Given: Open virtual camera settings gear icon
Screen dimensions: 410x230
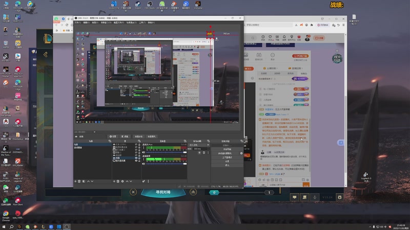Looking at the screenshot, I should click(x=241, y=153).
